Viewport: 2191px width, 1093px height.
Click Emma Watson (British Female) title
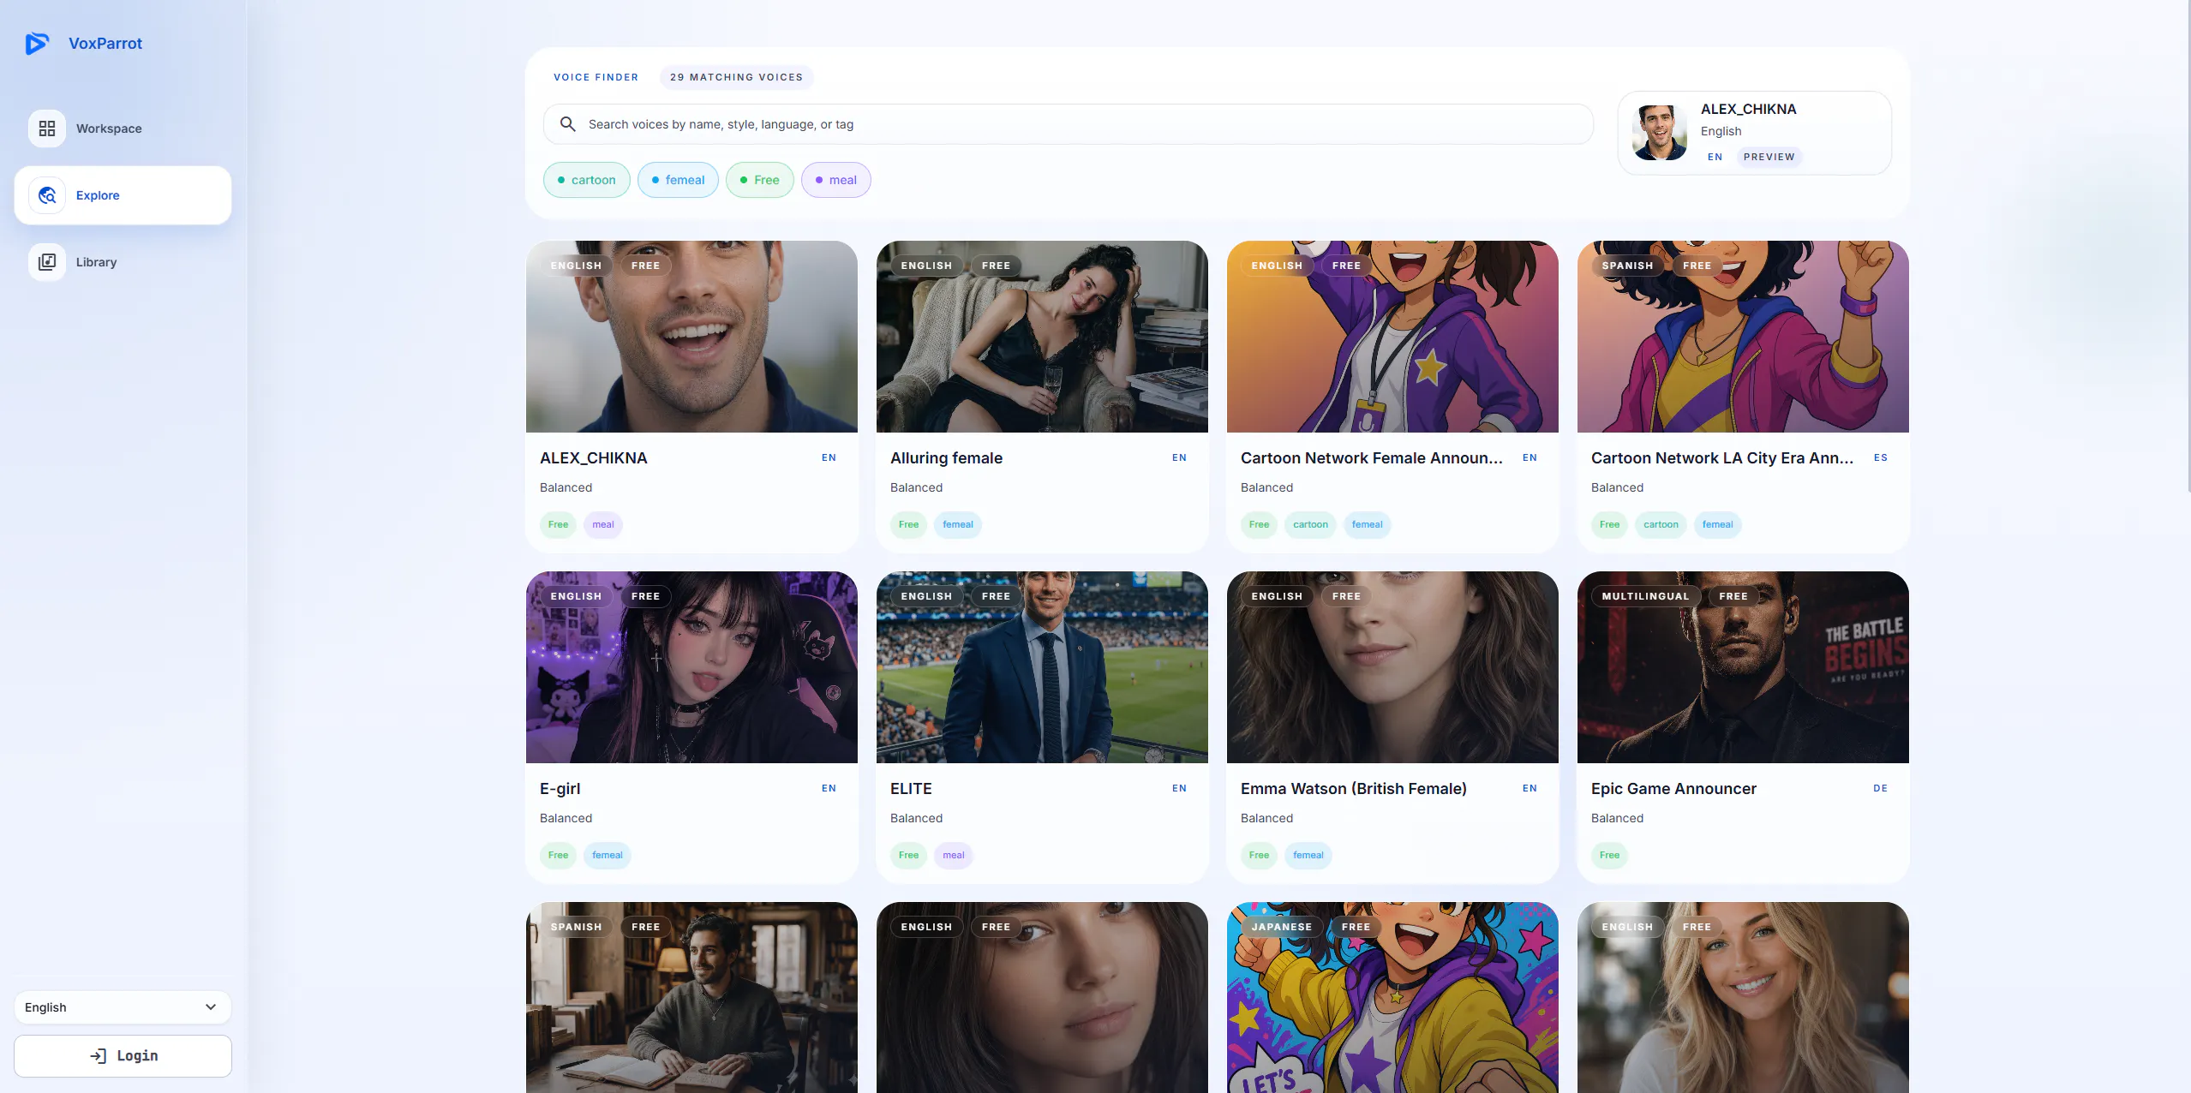(1354, 789)
